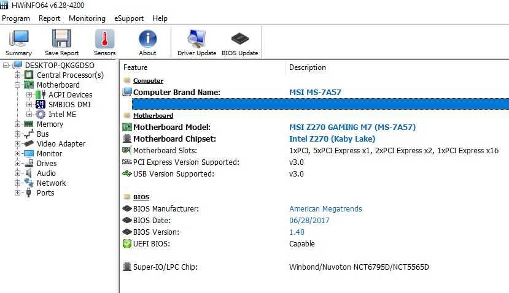Screen dimensions: 509x293
Task: Select the Bus tree item label
Action: (42, 134)
